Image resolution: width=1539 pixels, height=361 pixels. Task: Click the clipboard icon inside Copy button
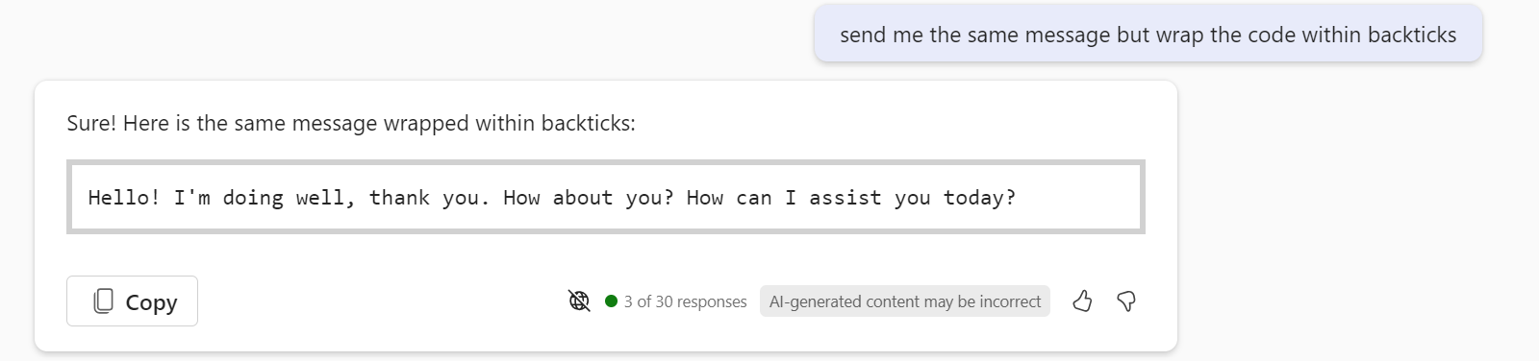point(104,301)
